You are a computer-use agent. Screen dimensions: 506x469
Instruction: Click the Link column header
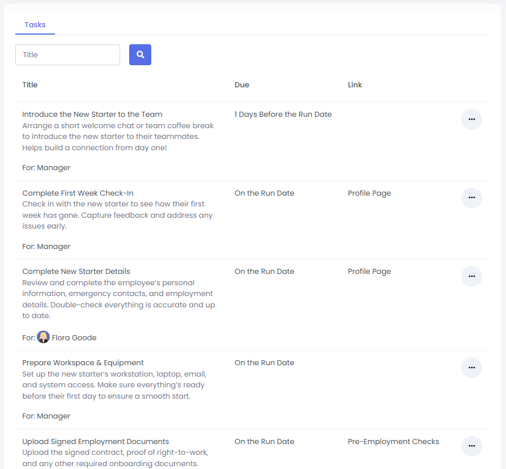[x=355, y=84]
